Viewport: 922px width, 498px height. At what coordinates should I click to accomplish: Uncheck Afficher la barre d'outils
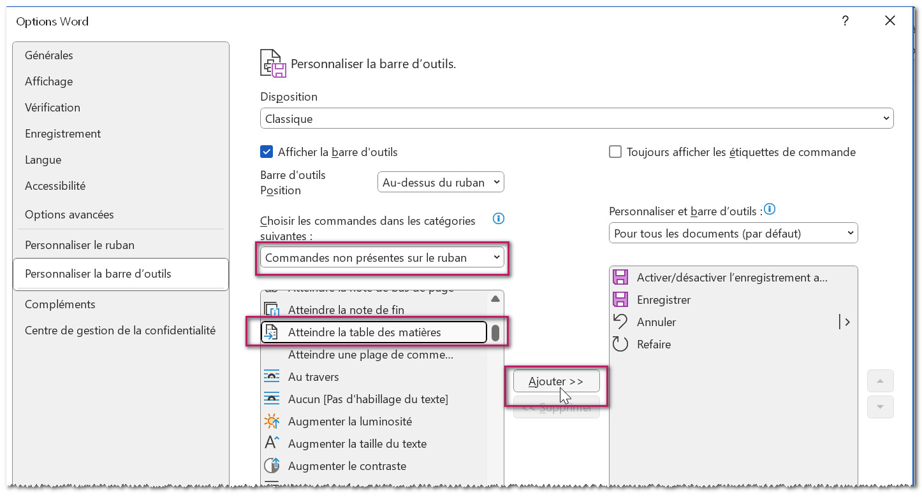click(267, 152)
